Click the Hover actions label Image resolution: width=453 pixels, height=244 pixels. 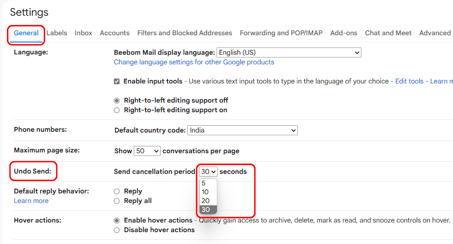[37, 220]
